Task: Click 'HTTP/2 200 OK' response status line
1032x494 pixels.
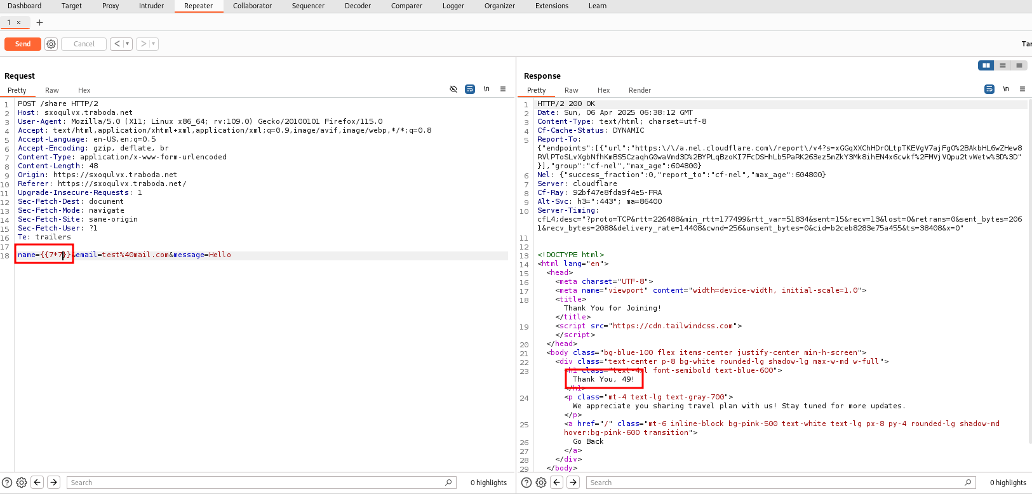Action: click(x=566, y=103)
